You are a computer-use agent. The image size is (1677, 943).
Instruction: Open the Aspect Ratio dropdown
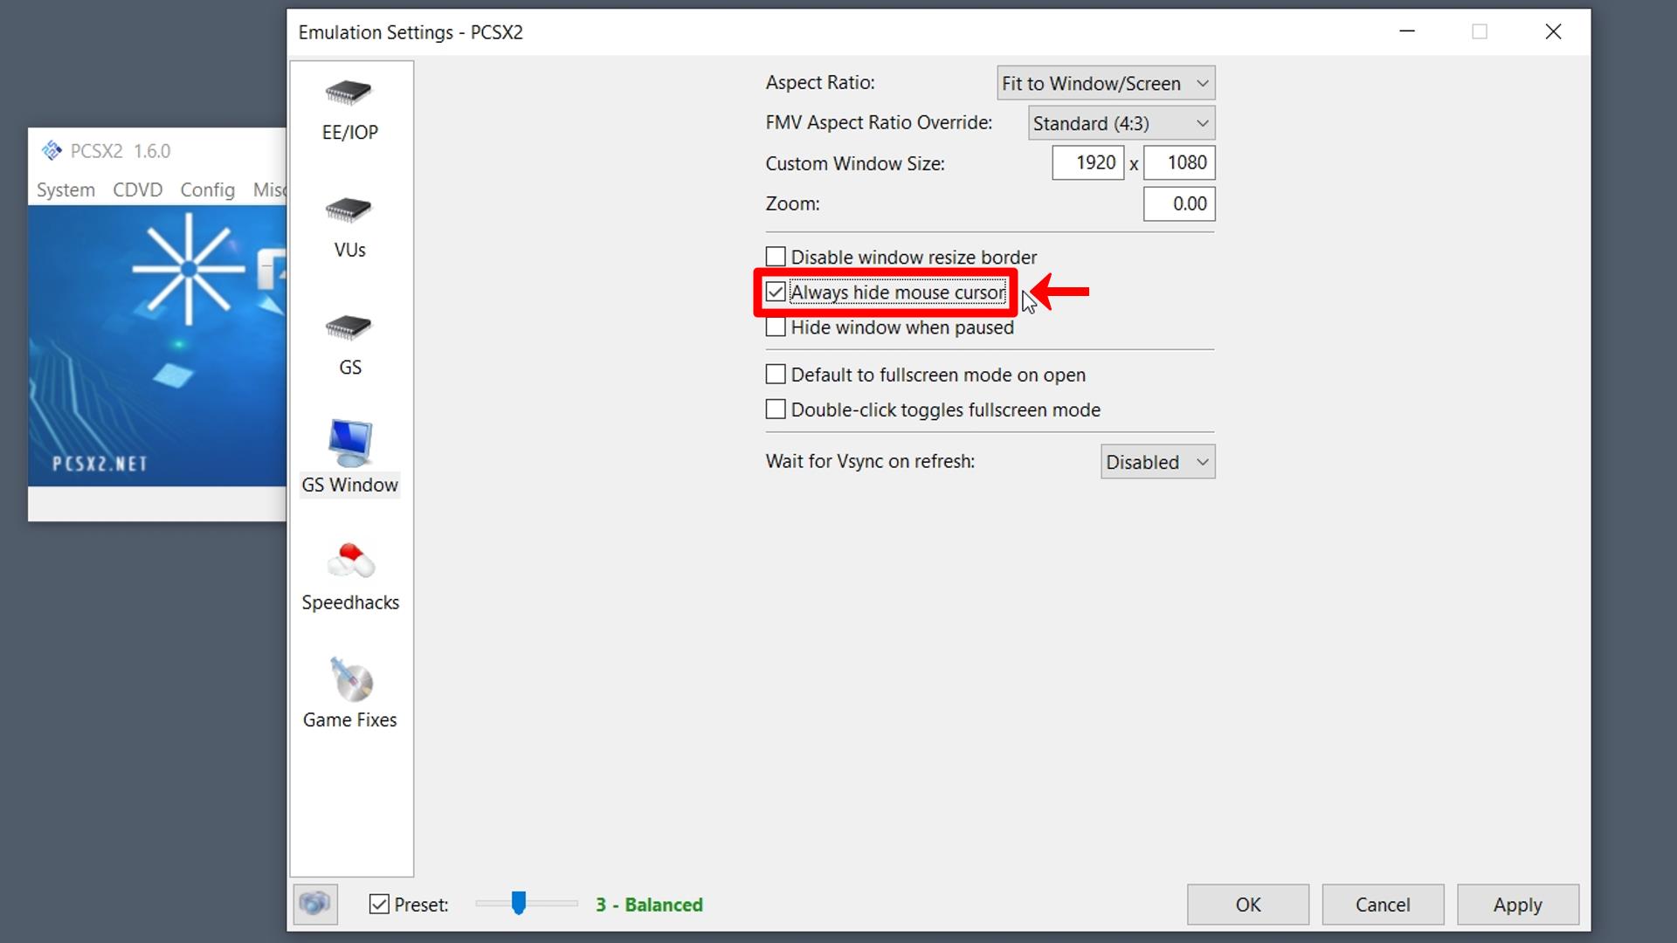(1106, 83)
